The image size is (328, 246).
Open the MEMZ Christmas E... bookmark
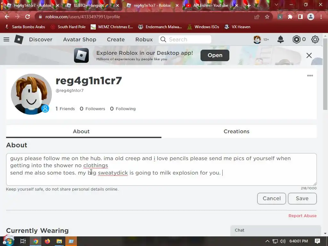click(x=112, y=27)
